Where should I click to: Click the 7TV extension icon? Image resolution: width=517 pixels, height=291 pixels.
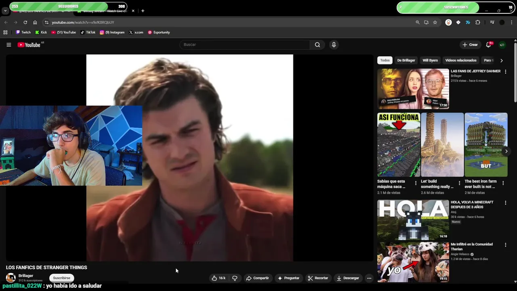(468, 22)
